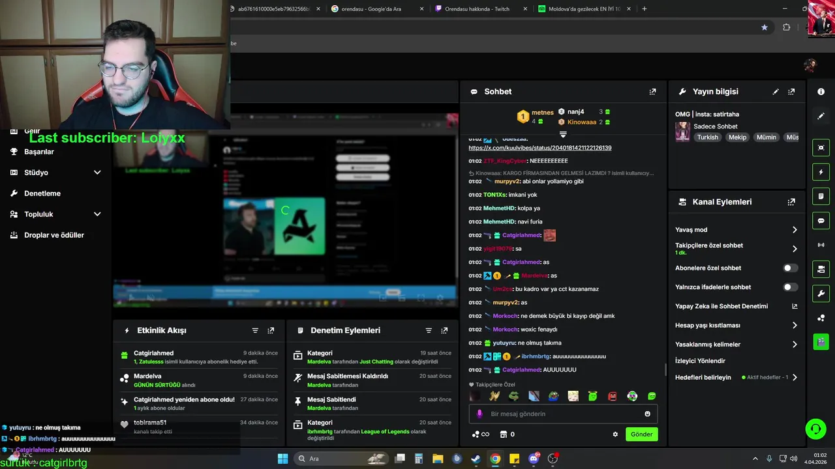Screen dimensions: 835x469
Task: Click the green clapperboard quick-action icon
Action: [821, 341]
